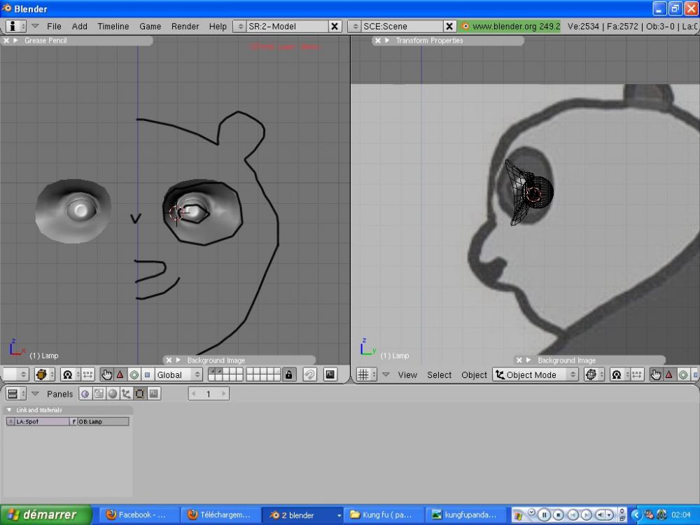700x525 pixels.
Task: Toggle the snap magnet button
Action: tap(309, 374)
